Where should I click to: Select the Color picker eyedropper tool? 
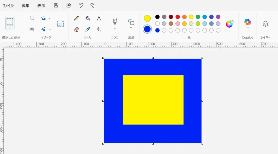click(x=88, y=29)
